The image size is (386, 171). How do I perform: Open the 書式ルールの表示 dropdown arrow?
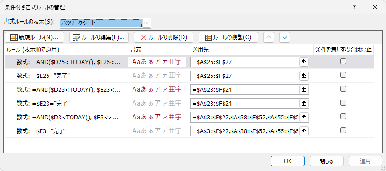pyautogui.click(x=146, y=24)
